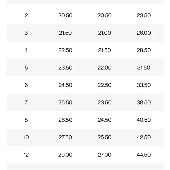Select the 42.50 measurement cell
Viewport: 170px width, 170px height.
pyautogui.click(x=144, y=137)
